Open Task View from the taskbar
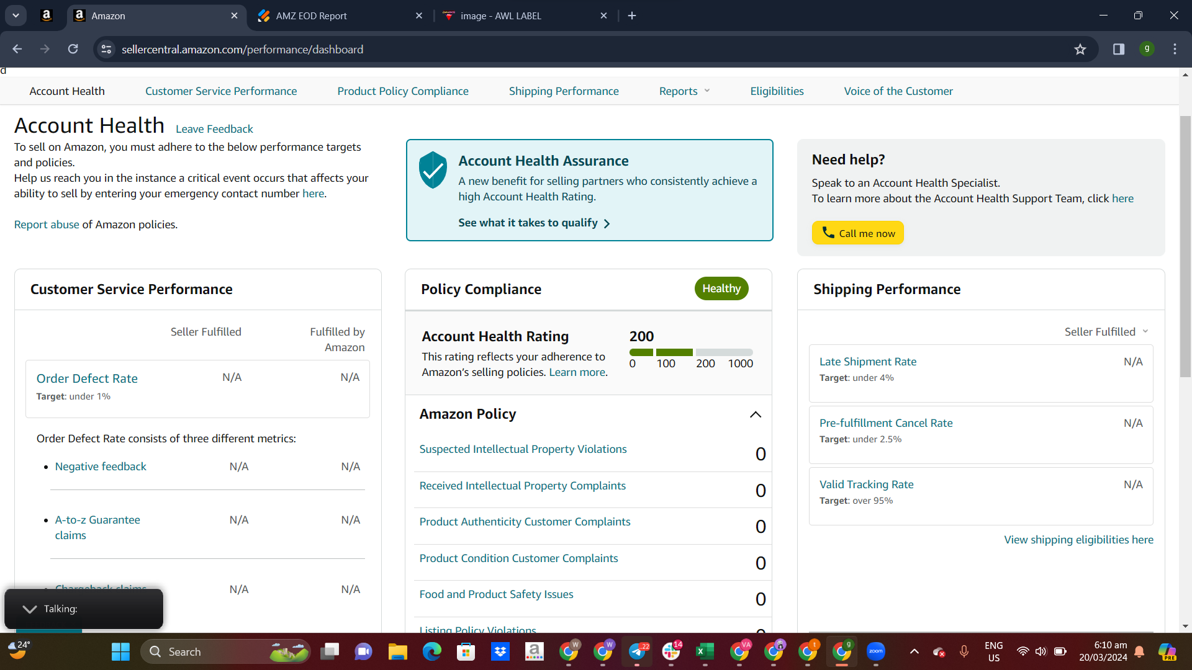Viewport: 1192px width, 670px height. click(330, 651)
